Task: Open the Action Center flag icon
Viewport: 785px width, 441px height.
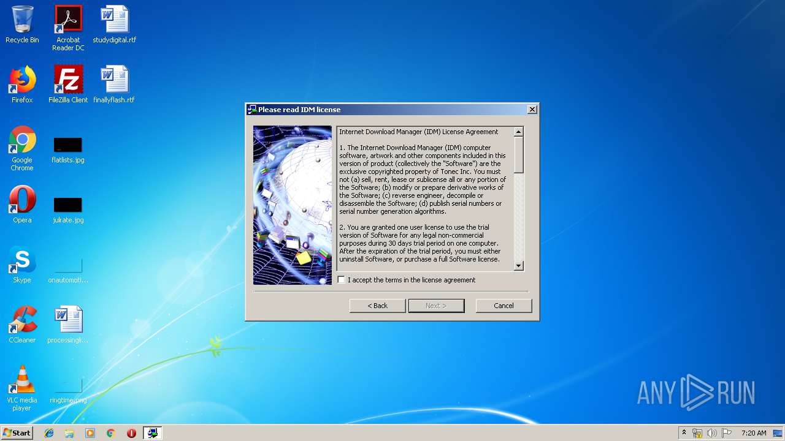Action: point(727,433)
